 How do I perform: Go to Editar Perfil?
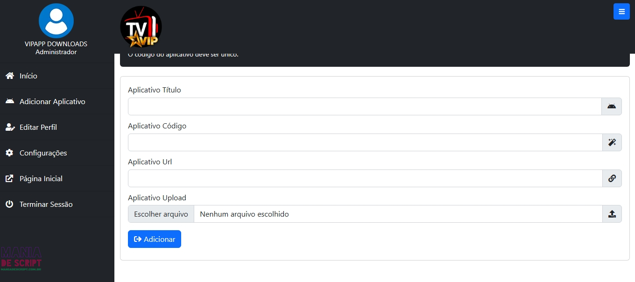pos(57,127)
